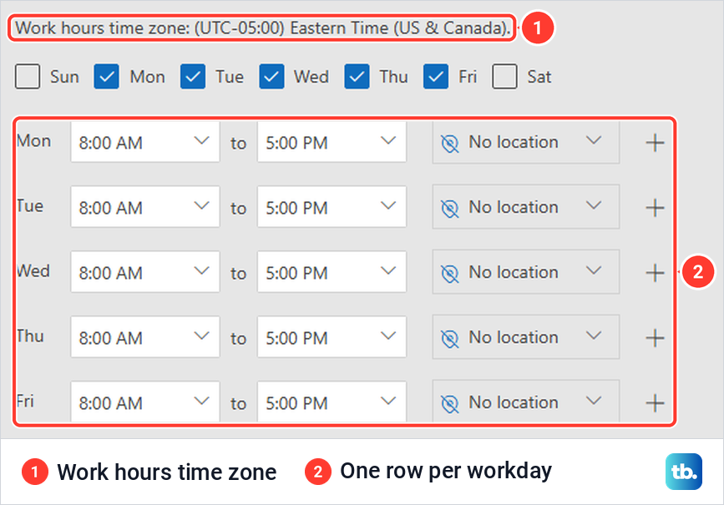Add another time slot for Tuesday
Screen dimensions: 724x505
pos(655,208)
